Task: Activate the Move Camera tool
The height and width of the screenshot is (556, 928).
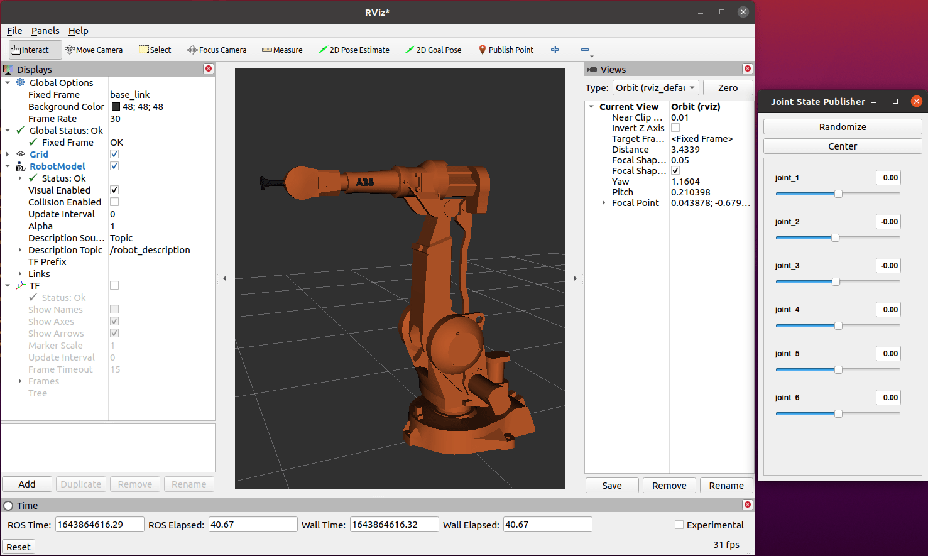Action: (94, 50)
